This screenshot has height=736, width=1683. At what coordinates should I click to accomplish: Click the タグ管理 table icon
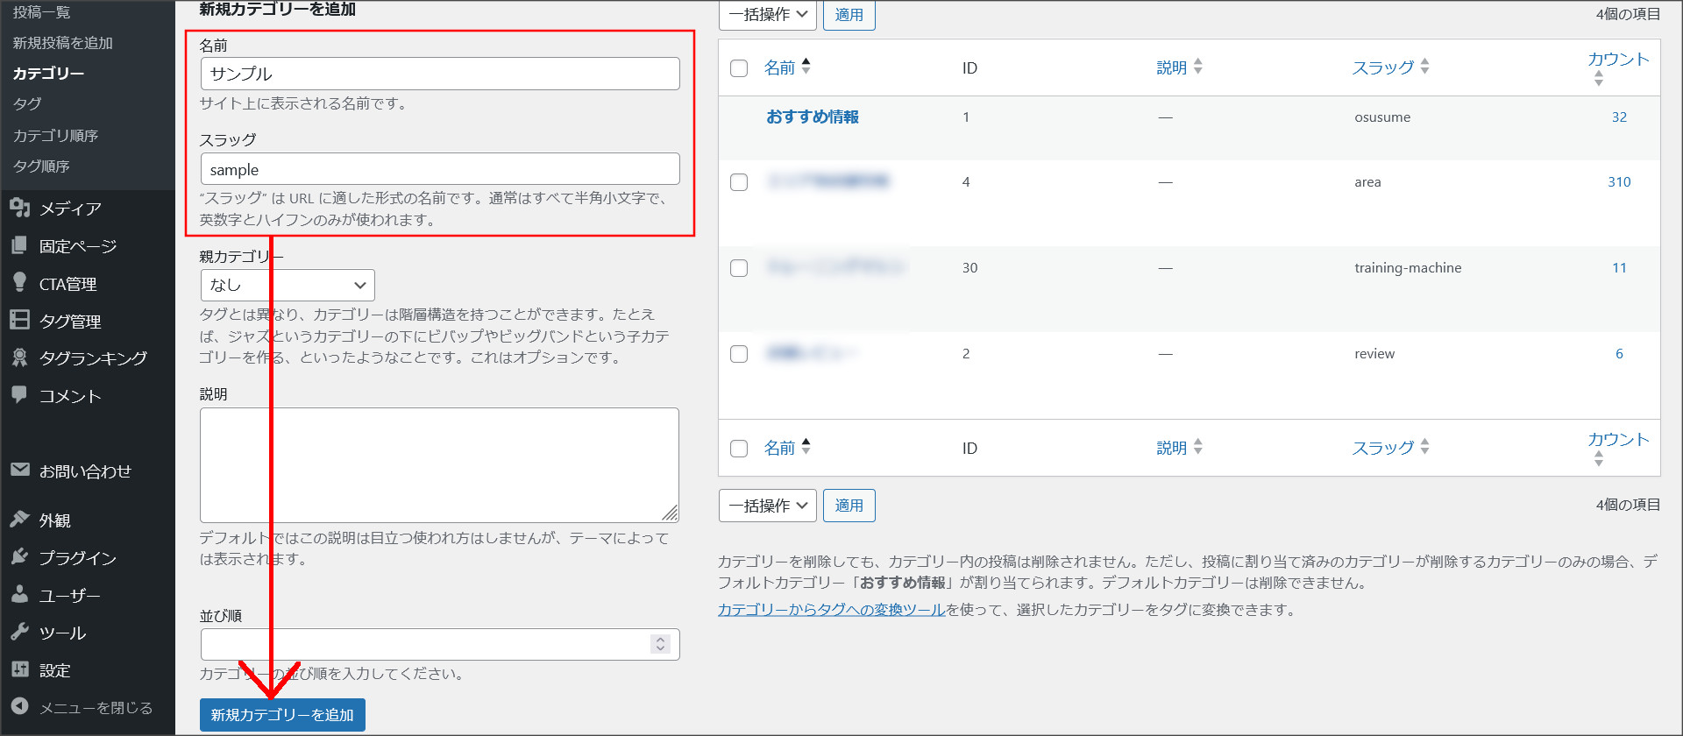pos(19,320)
